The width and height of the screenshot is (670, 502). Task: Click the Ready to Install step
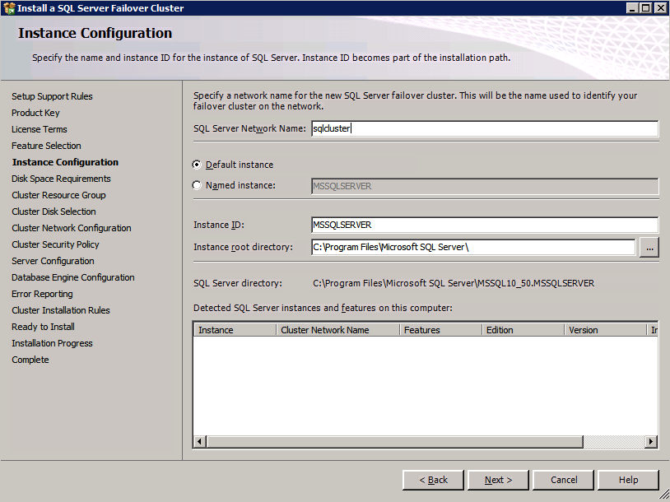click(x=43, y=327)
